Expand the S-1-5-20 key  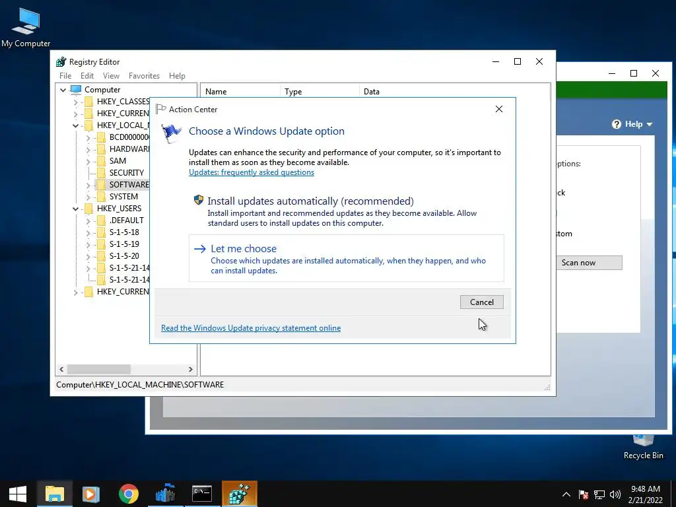(88, 256)
